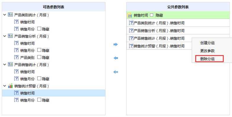The height and width of the screenshot is (117, 232).
Task: Choose 更改参数 from the context menu
Action: 207,51
